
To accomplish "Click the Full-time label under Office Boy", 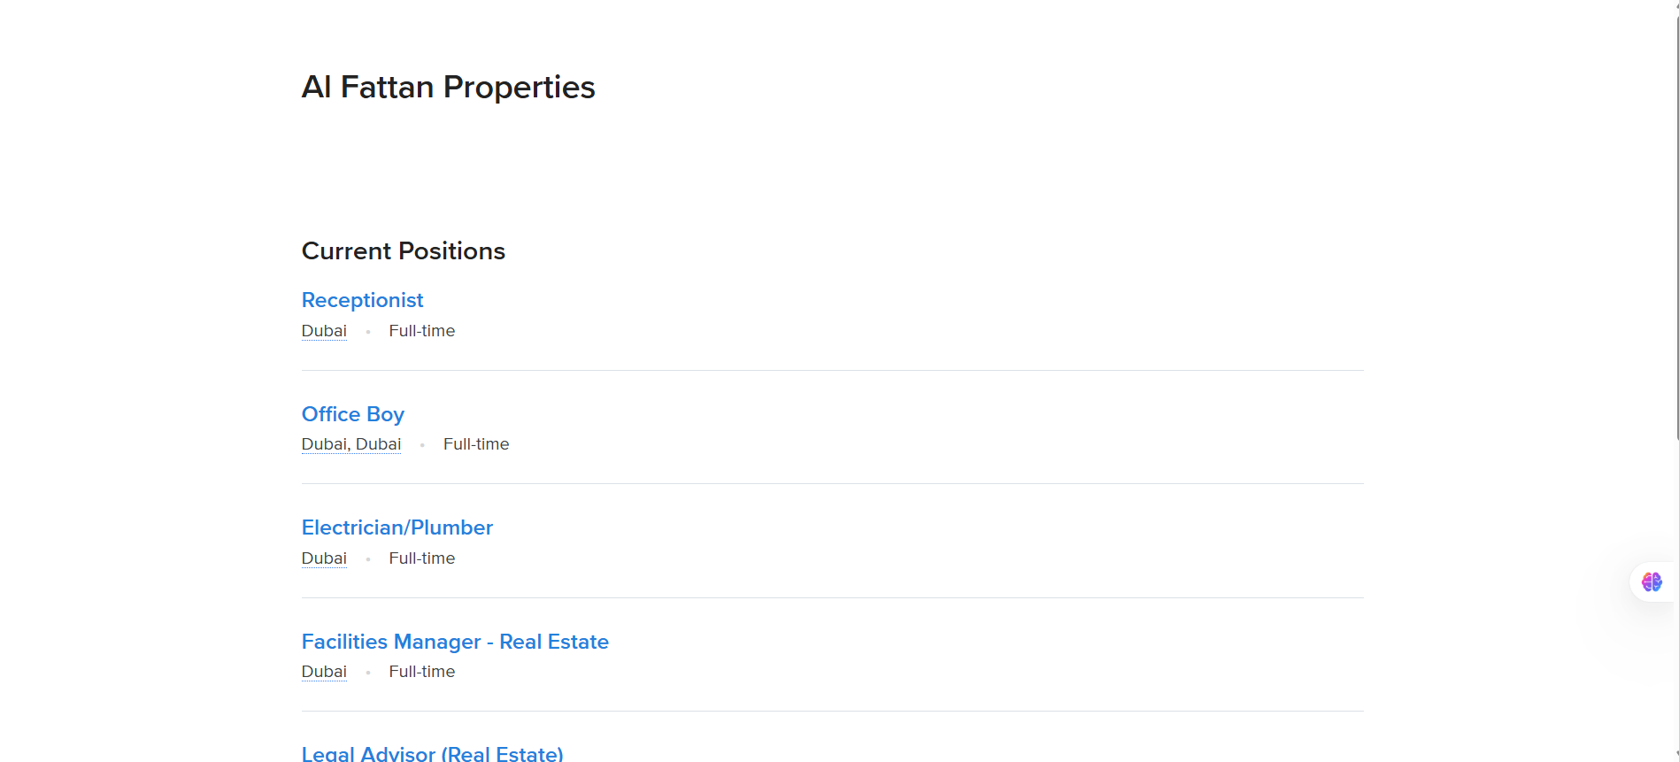I will coord(476,444).
